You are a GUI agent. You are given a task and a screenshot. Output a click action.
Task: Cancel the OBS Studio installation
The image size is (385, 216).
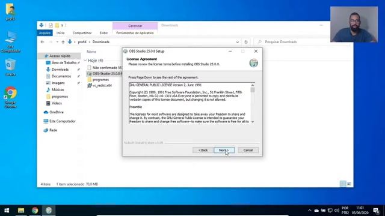click(x=248, y=150)
